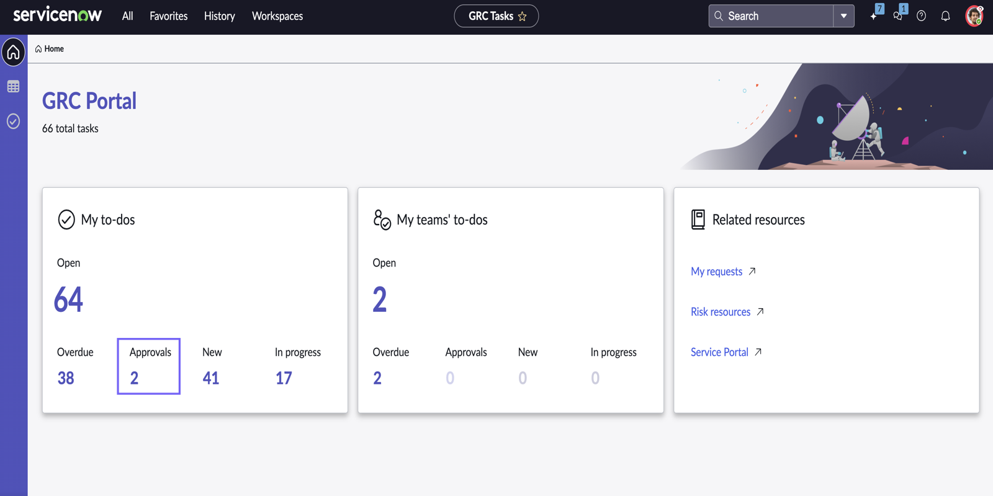
Task: Click the '66 total tasks' text
Action: [x=70, y=128]
